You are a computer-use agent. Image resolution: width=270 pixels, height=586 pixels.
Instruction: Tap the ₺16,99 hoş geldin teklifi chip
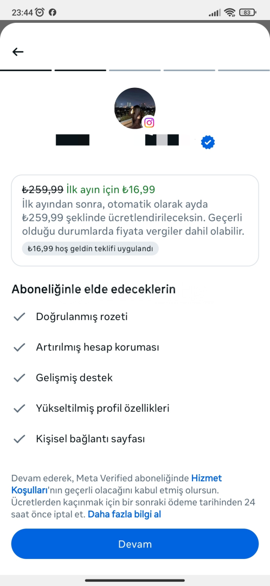[x=91, y=249]
